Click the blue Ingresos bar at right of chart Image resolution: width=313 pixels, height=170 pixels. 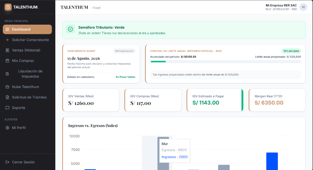click(x=272, y=161)
